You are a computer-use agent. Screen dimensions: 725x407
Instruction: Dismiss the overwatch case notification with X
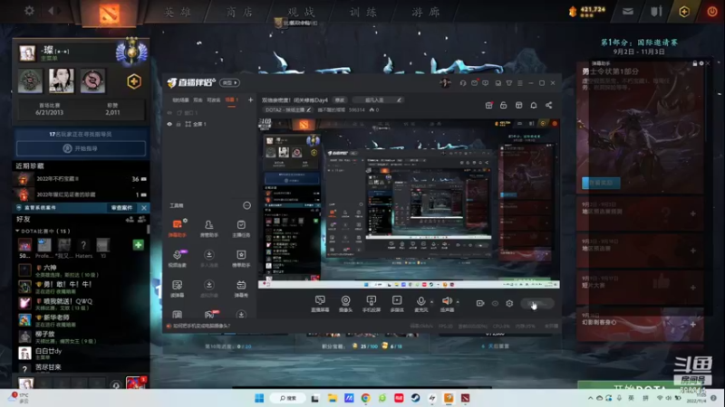tap(144, 208)
